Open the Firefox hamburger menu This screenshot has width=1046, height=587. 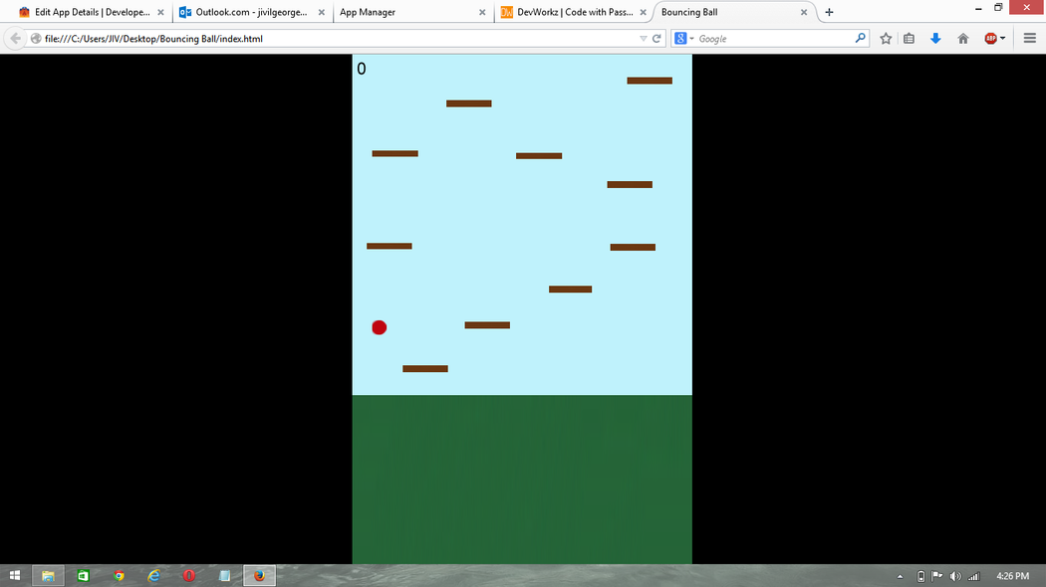pyautogui.click(x=1029, y=39)
